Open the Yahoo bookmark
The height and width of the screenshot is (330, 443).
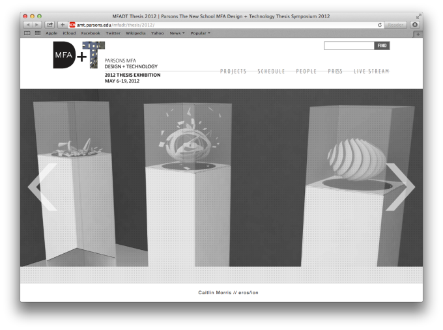158,33
